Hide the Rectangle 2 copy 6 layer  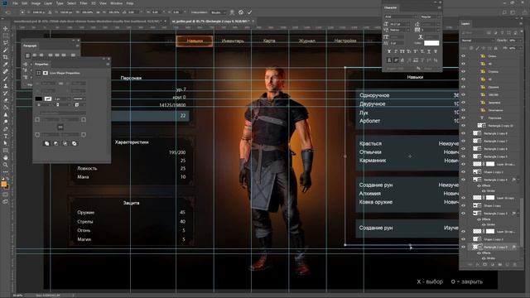click(x=463, y=149)
